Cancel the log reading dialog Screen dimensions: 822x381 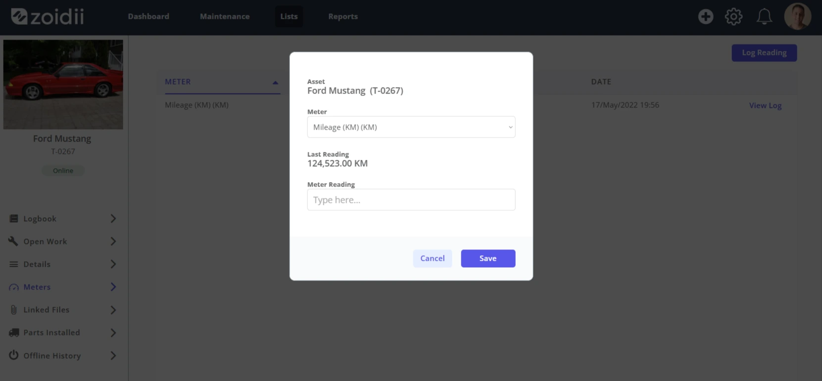[433, 258]
